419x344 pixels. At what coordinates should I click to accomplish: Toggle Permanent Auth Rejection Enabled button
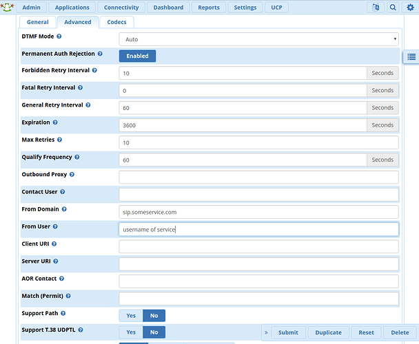pos(137,56)
